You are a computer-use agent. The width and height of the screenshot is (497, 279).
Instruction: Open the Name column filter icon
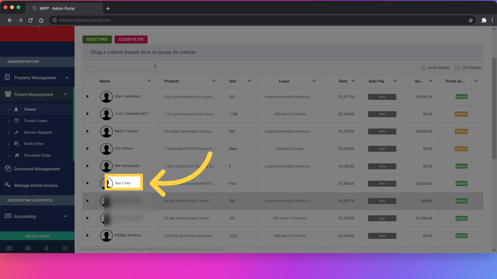tap(149, 81)
